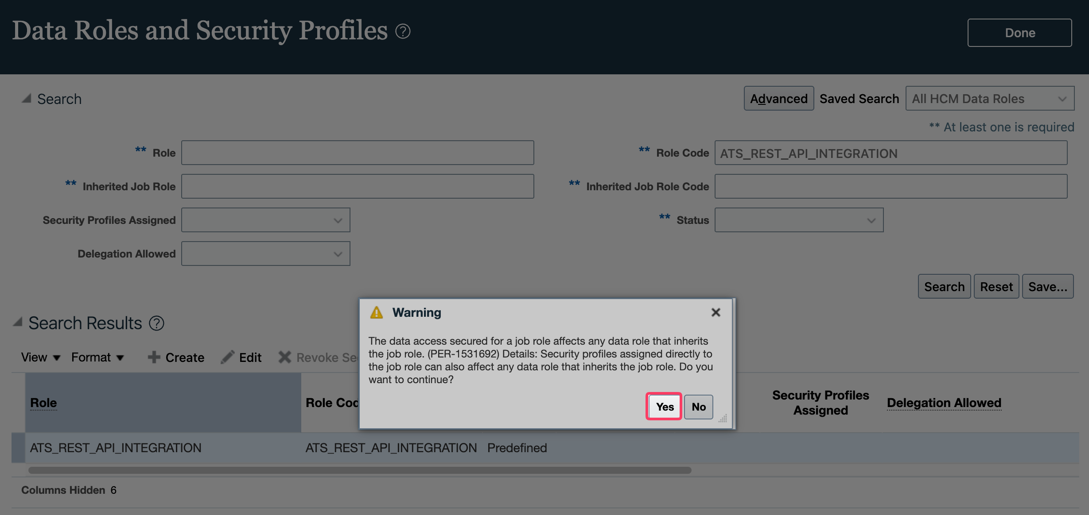
Task: Click the Warning dialog resize grip
Action: point(723,418)
